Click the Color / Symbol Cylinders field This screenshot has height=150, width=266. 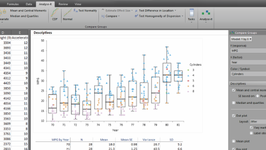(x=248, y=74)
